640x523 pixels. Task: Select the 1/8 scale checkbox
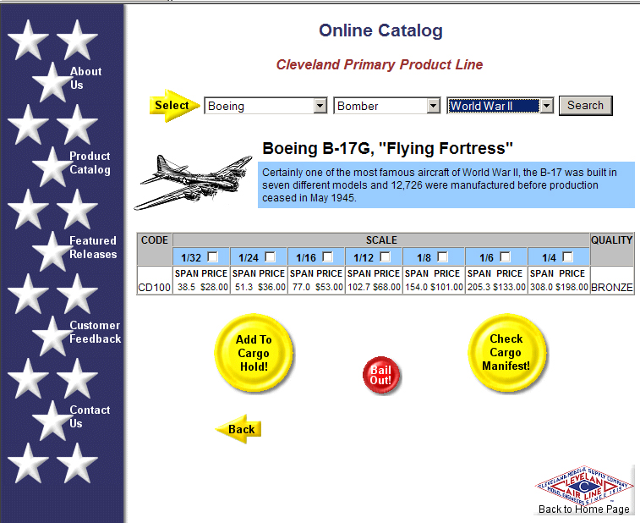tap(442, 256)
